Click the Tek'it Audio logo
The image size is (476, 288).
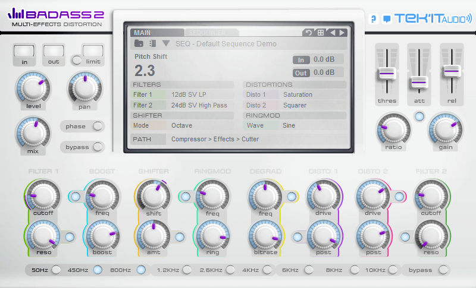coord(433,19)
